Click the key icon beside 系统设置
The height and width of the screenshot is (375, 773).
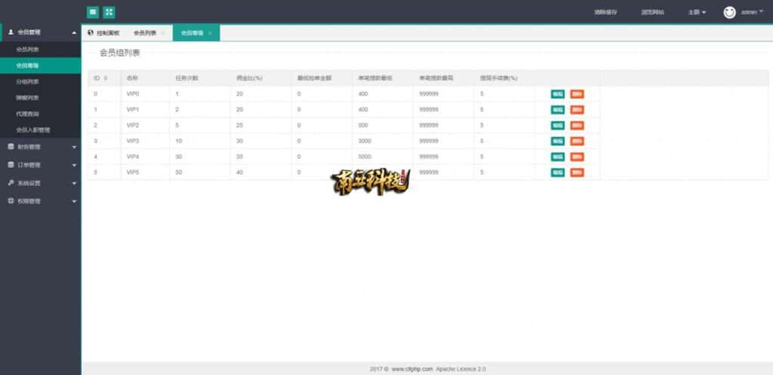(11, 183)
